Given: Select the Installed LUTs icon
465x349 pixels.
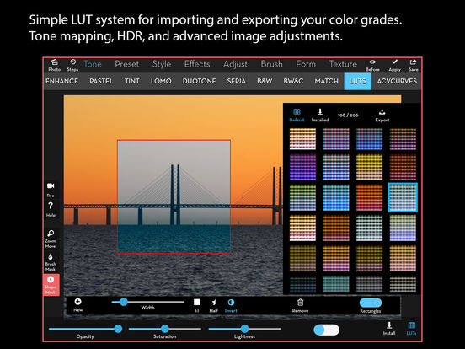Looking at the screenshot, I should point(320,115).
